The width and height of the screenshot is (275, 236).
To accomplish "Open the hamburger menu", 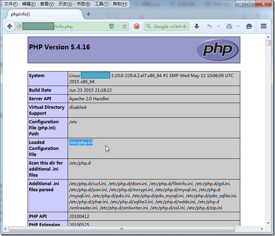I will [x=263, y=26].
